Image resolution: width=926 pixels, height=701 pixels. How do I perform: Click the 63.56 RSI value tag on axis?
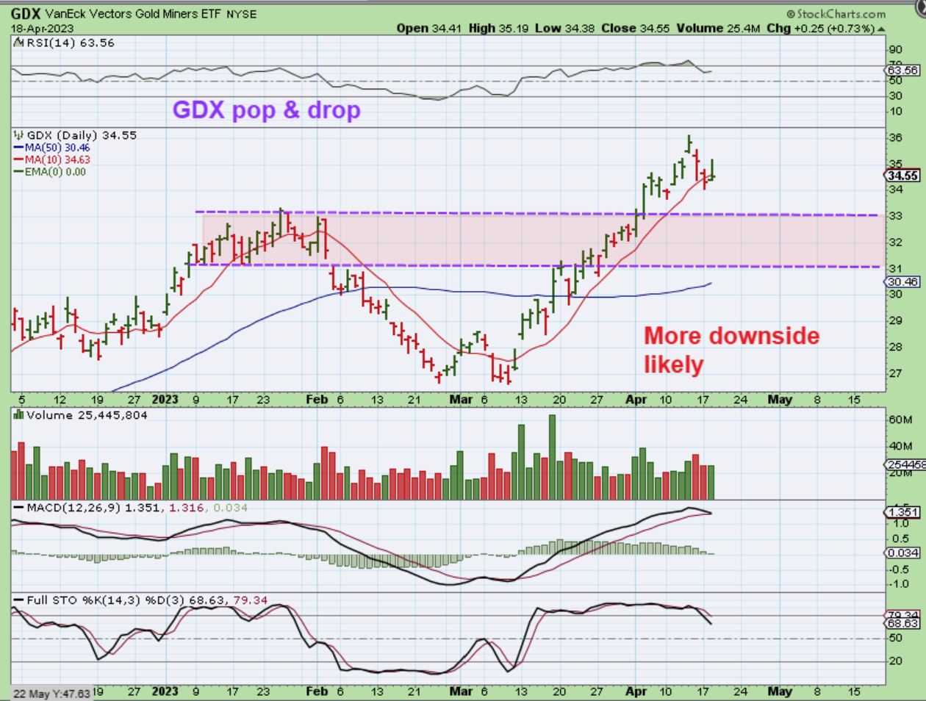pyautogui.click(x=902, y=71)
